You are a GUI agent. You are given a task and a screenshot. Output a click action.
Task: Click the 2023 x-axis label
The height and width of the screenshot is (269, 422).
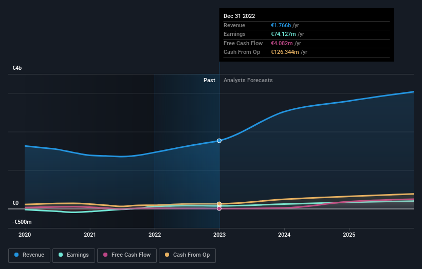tap(219, 235)
